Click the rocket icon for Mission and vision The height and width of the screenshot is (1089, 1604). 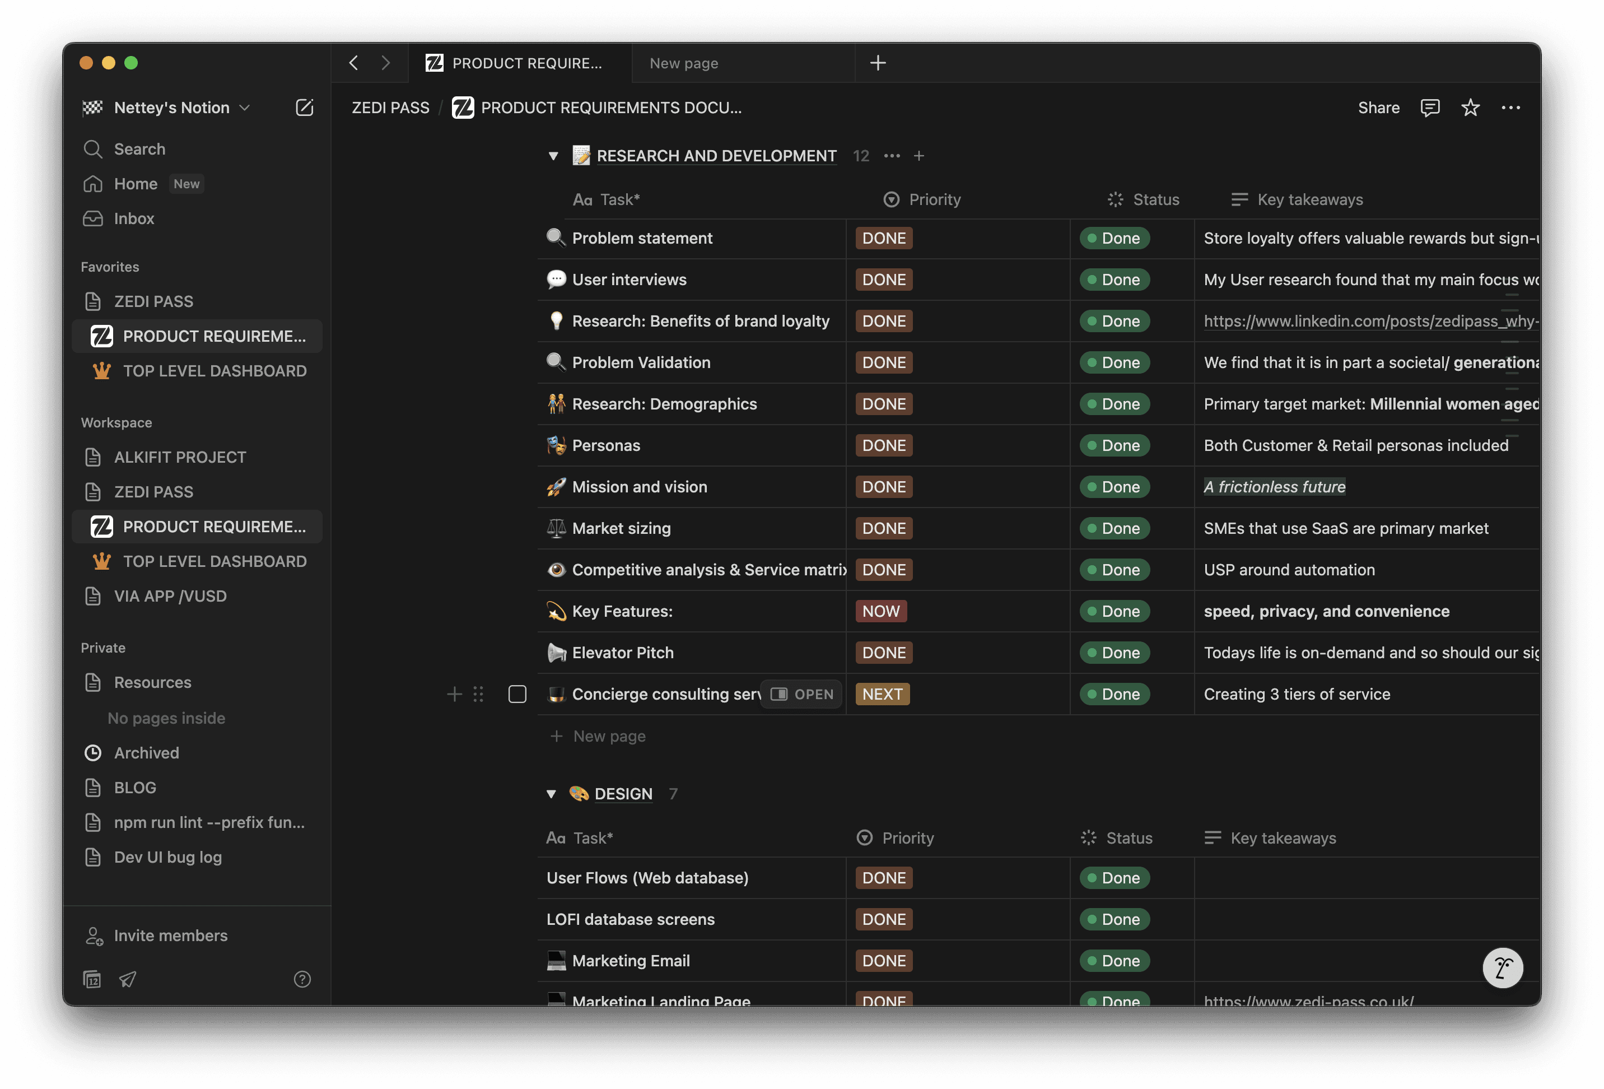pos(556,487)
